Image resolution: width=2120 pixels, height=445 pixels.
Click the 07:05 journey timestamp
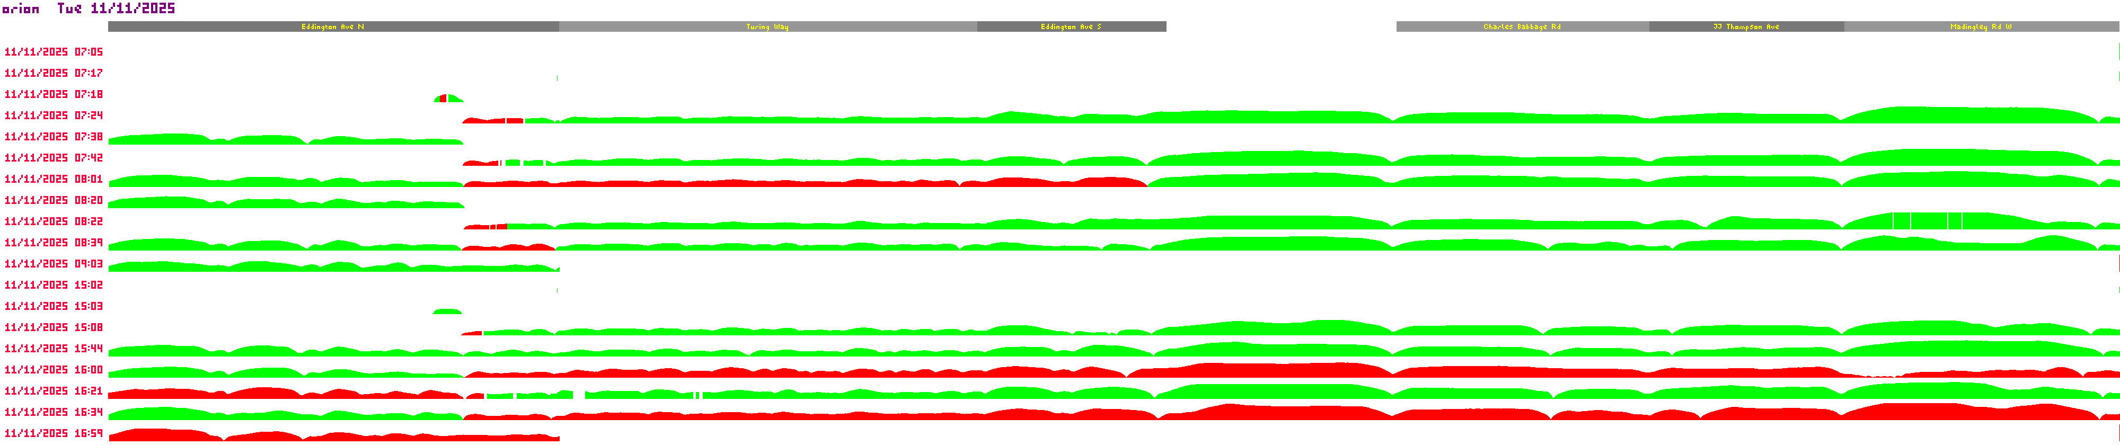(x=54, y=52)
